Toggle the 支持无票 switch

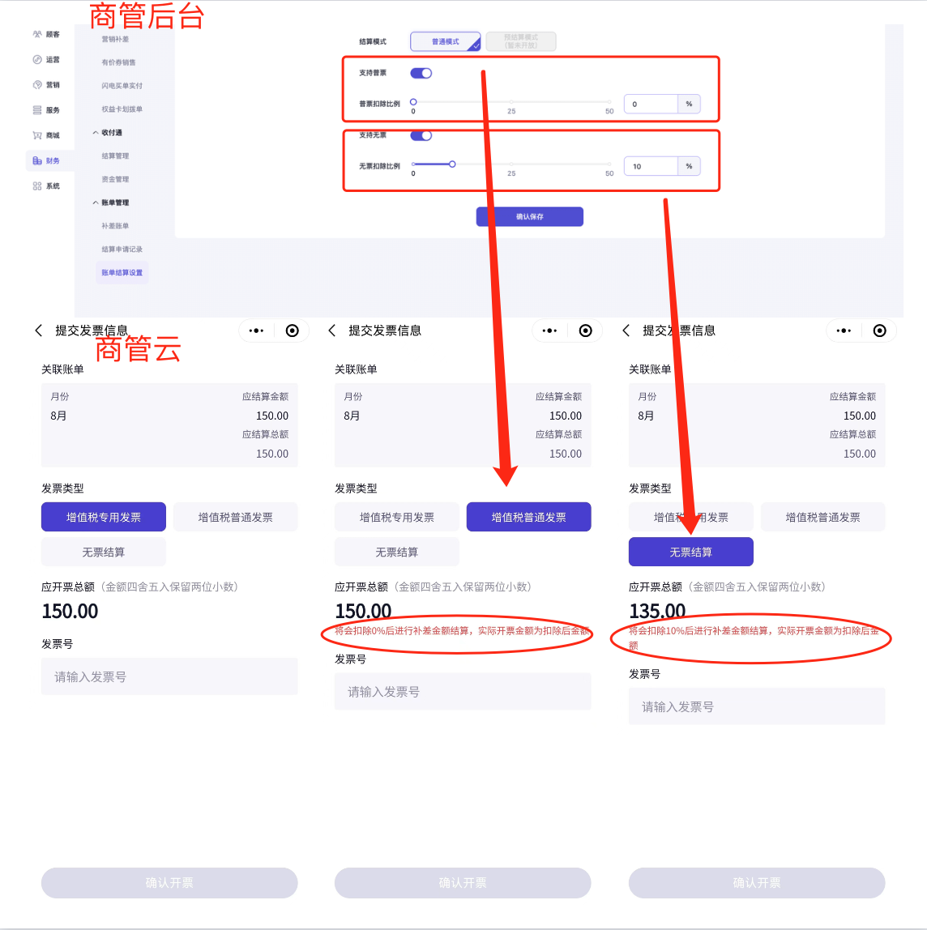pyautogui.click(x=421, y=135)
